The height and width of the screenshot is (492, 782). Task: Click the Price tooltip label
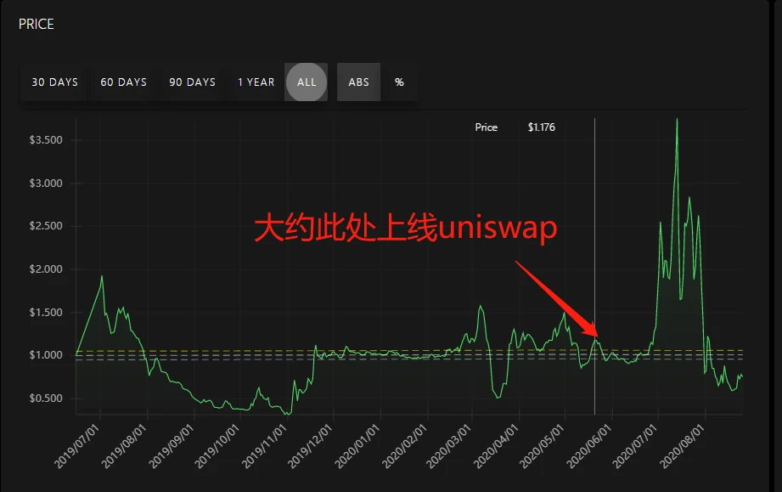point(486,127)
